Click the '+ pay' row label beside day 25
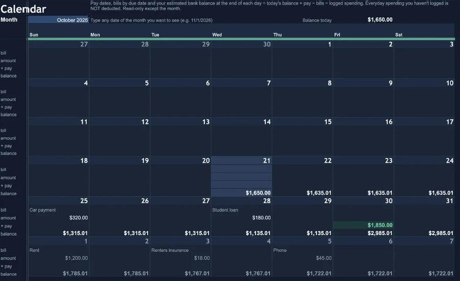Image resolution: width=460 pixels, height=281 pixels. pos(6,226)
